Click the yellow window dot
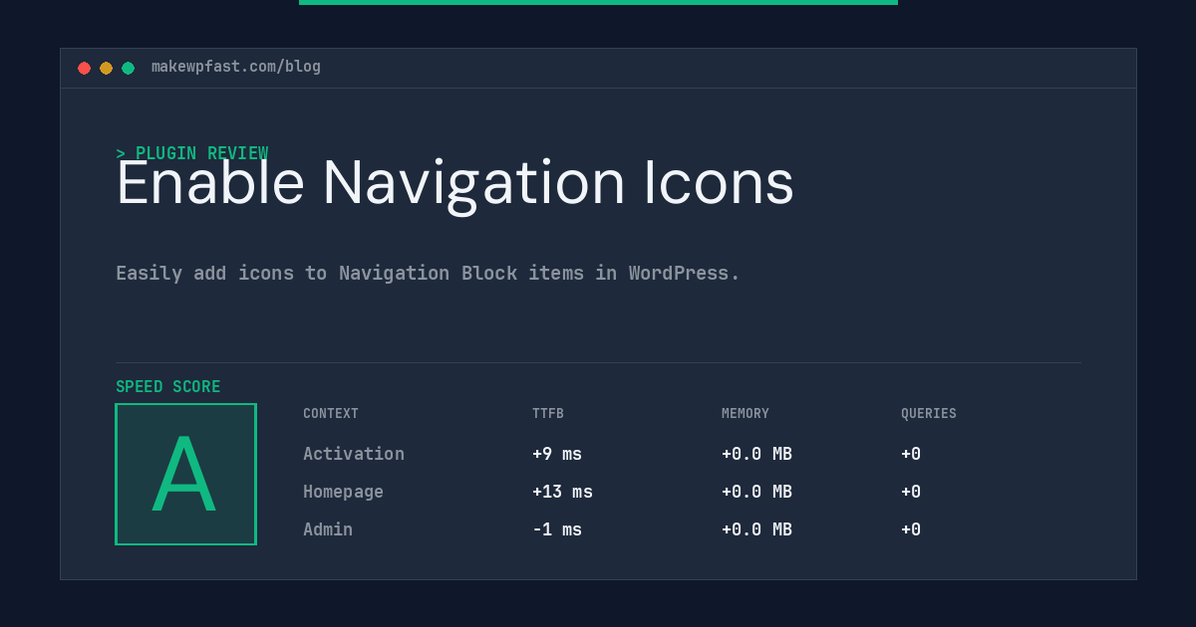 coord(106,68)
